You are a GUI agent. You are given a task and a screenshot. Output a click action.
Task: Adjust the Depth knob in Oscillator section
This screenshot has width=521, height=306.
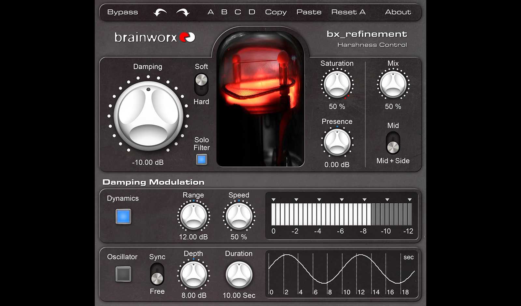194,275
